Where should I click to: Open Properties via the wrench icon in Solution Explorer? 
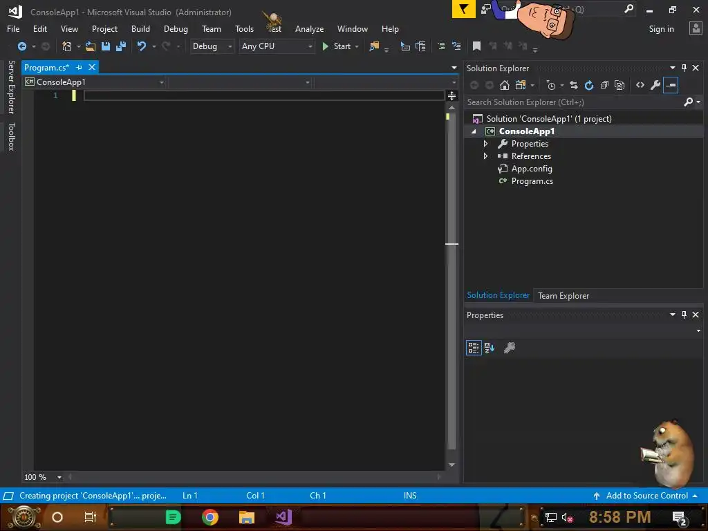pos(655,85)
